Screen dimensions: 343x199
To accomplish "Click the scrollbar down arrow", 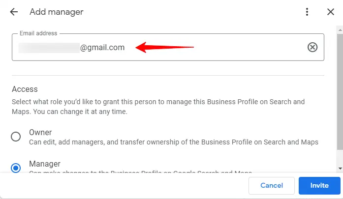I will [x=340, y=168].
